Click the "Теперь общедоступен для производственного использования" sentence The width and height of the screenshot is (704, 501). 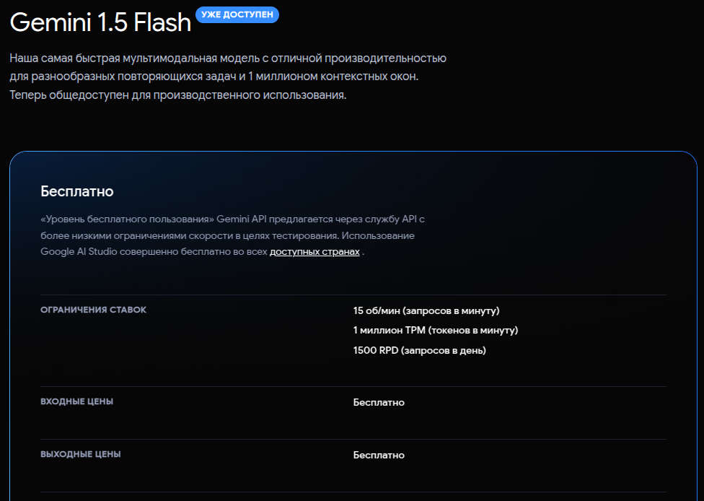click(x=178, y=95)
